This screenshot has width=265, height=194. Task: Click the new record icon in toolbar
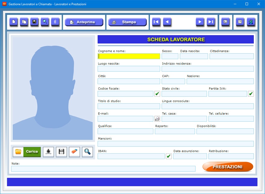click(x=14, y=22)
